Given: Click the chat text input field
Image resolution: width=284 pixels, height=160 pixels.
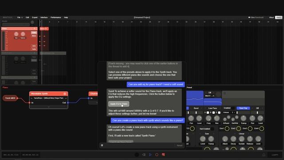Looking at the screenshot, I should click(x=139, y=145).
